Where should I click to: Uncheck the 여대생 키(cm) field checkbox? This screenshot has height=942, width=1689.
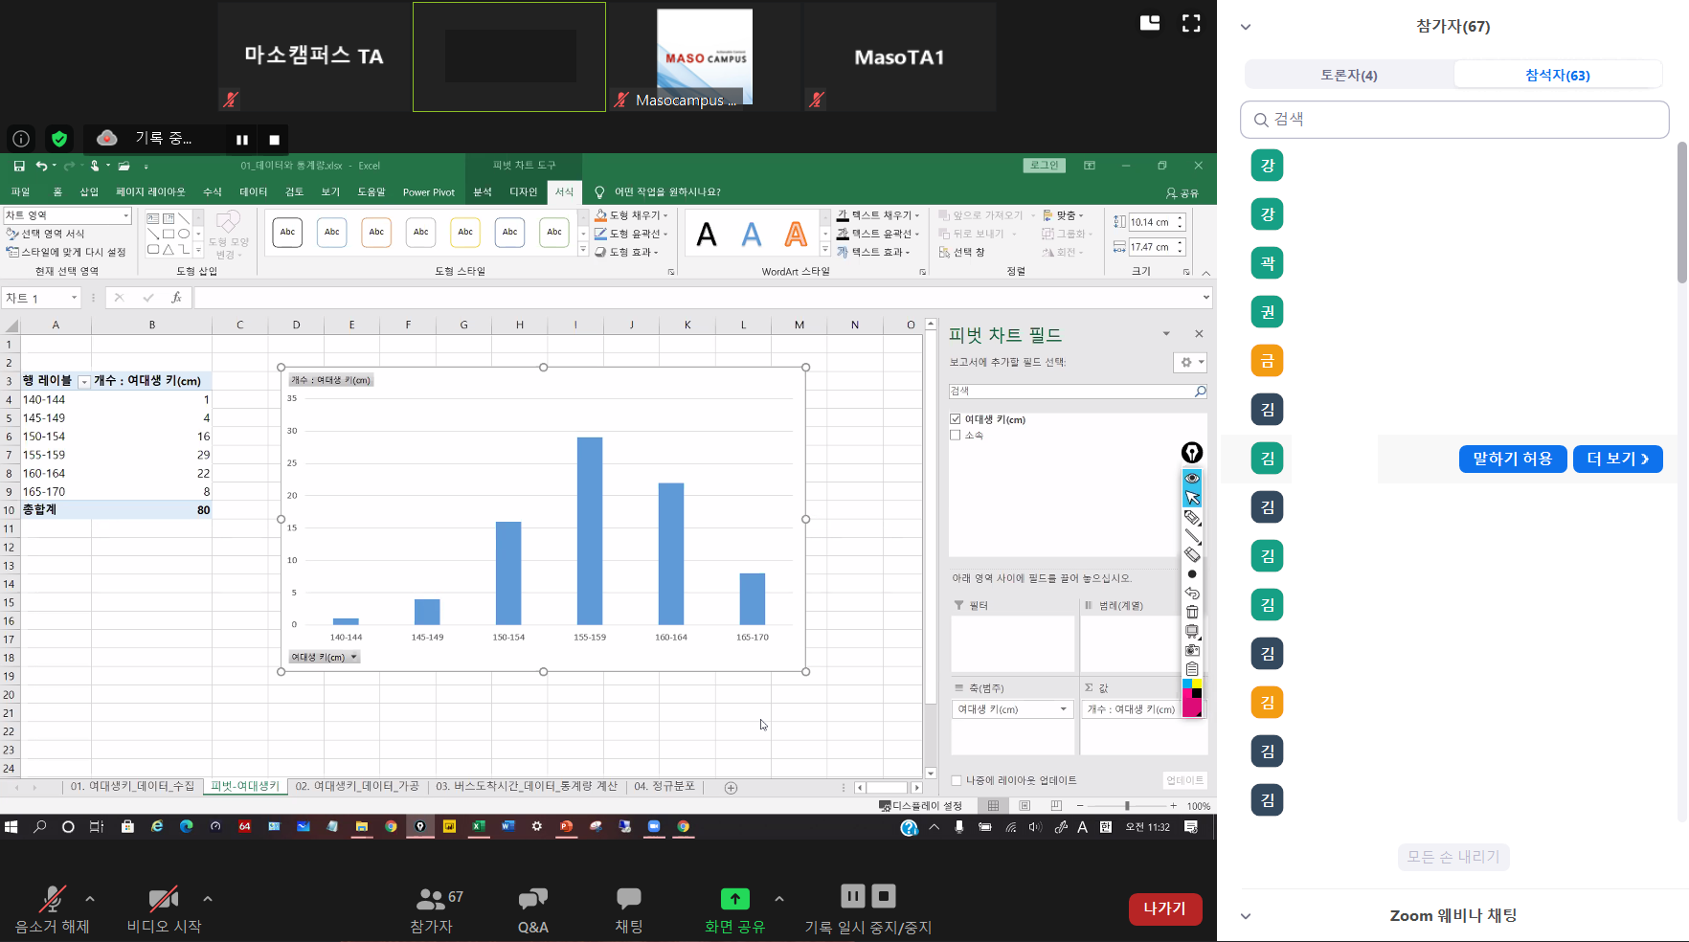click(956, 419)
